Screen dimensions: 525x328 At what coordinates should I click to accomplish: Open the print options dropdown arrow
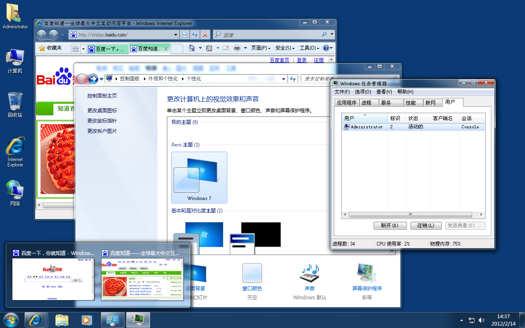click(245, 48)
